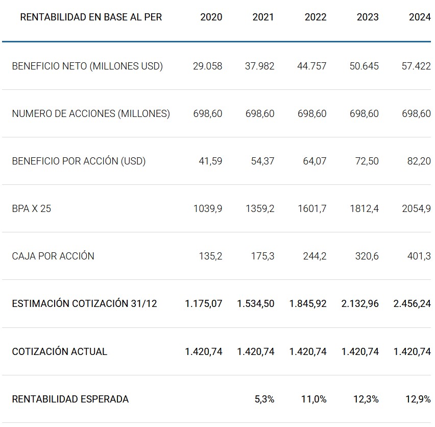
Task: Select the 2024 column header
Action: 420,17
